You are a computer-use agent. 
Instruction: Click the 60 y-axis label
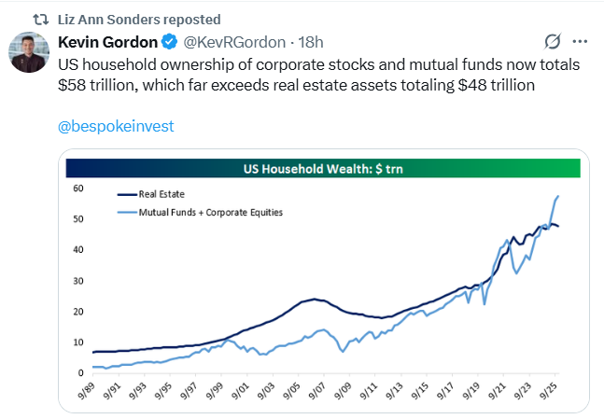point(78,189)
